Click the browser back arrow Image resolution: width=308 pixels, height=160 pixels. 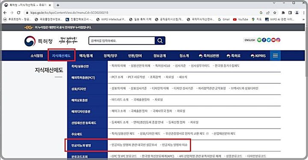(x=5, y=12)
